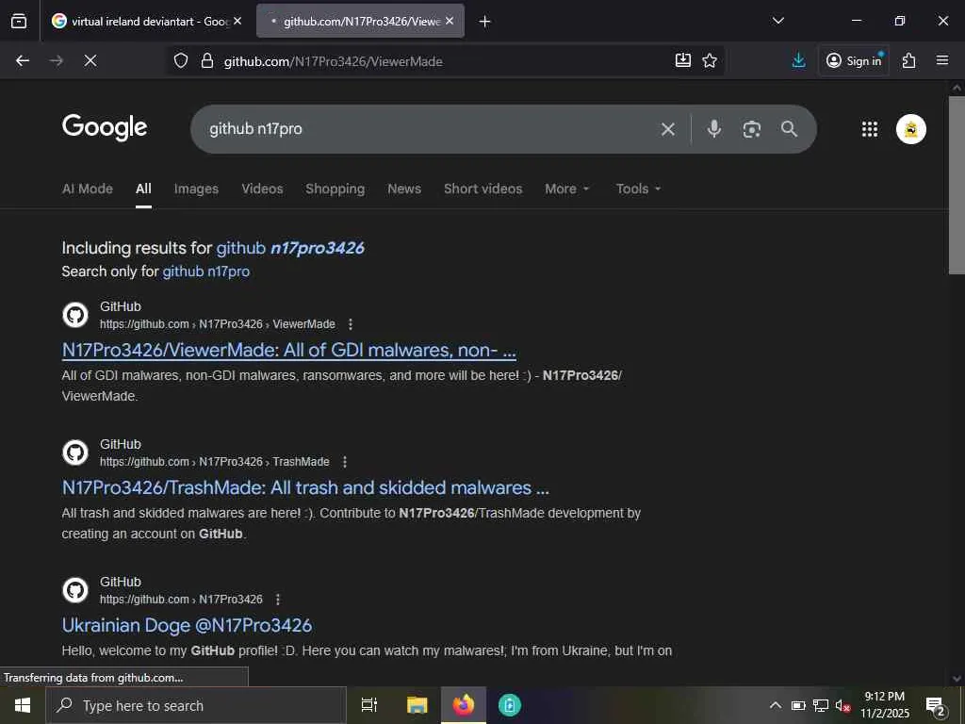965x724 pixels.
Task: Open the Shopping results tab
Action: coord(335,189)
